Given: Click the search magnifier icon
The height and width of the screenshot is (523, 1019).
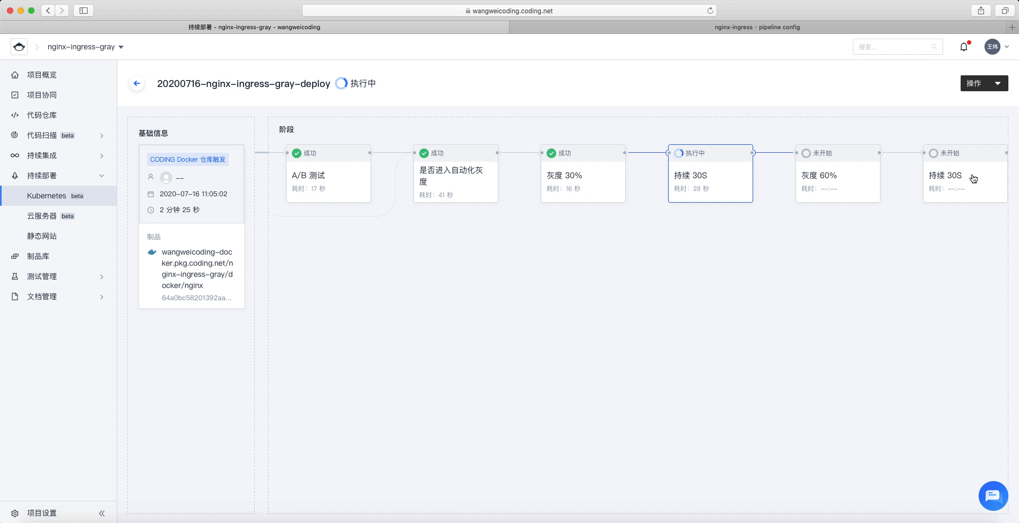Looking at the screenshot, I should point(934,47).
